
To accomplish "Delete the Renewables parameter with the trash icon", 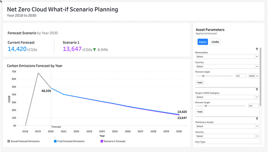I will [257, 49].
